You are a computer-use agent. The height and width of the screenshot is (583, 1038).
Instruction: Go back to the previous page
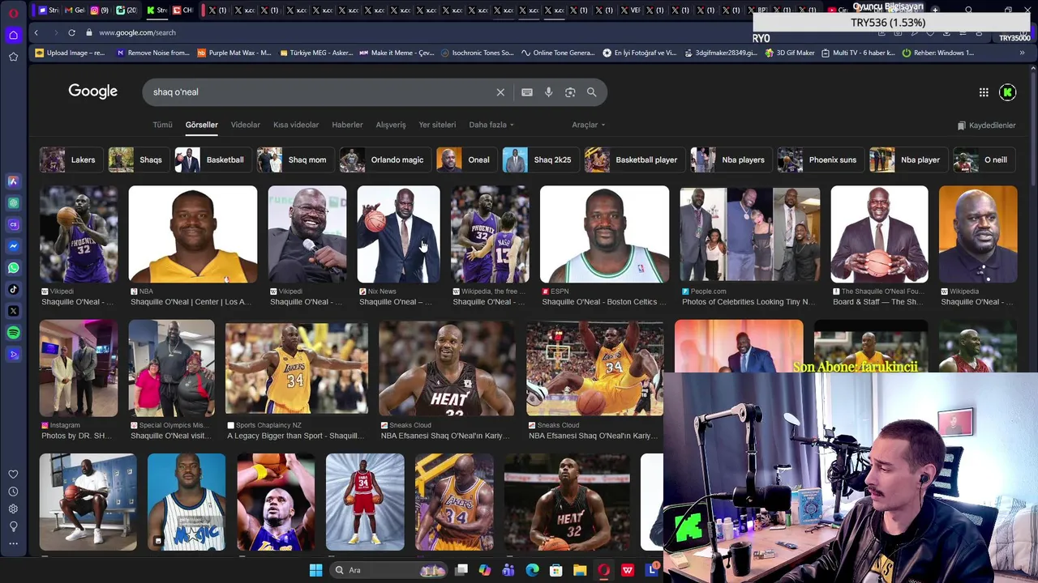click(36, 32)
